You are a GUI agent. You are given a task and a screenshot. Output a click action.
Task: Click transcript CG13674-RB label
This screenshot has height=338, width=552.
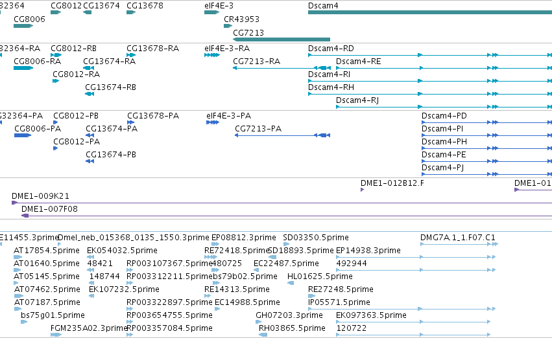(x=110, y=87)
